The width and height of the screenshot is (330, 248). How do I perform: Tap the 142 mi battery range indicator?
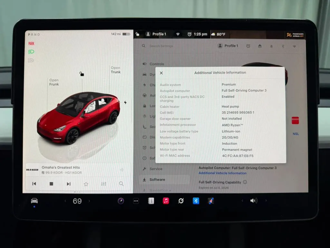(x=121, y=34)
